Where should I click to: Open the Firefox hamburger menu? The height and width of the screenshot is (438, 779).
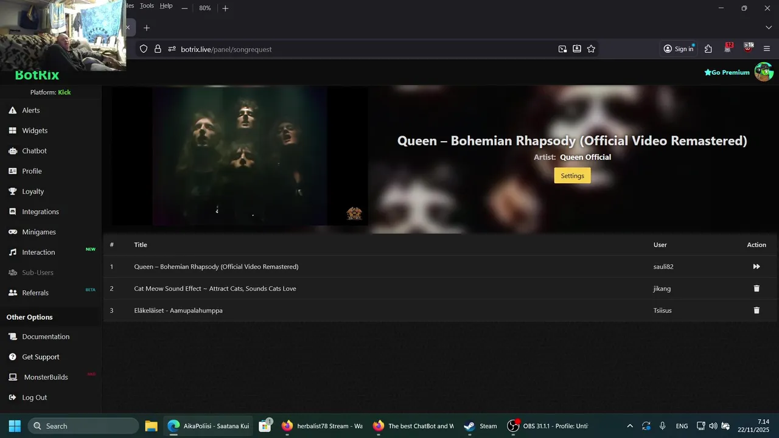point(767,49)
